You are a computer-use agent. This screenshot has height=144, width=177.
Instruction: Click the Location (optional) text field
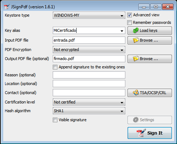89,84
